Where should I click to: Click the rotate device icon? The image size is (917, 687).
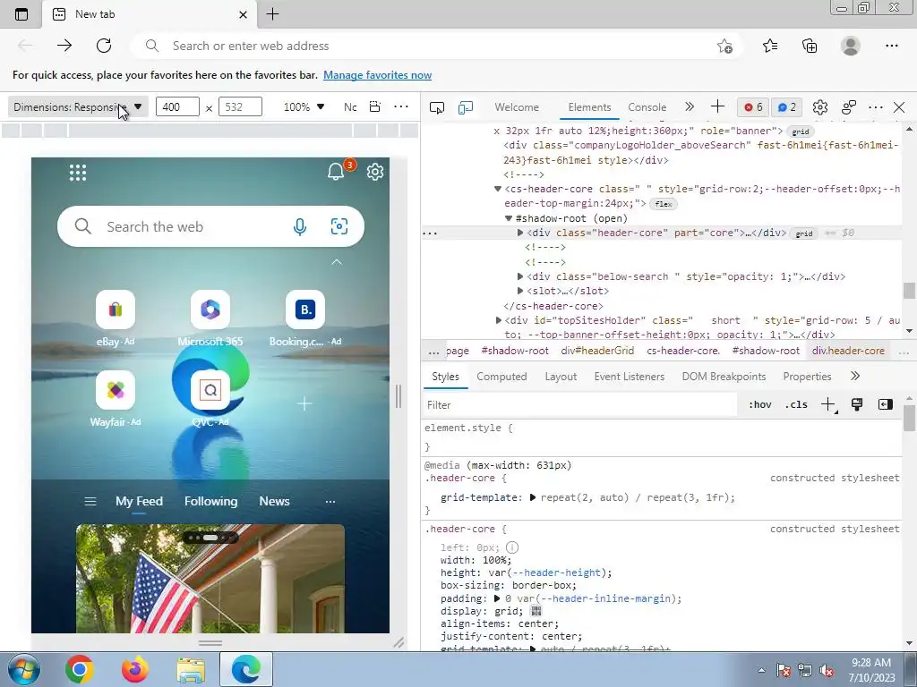tap(375, 107)
